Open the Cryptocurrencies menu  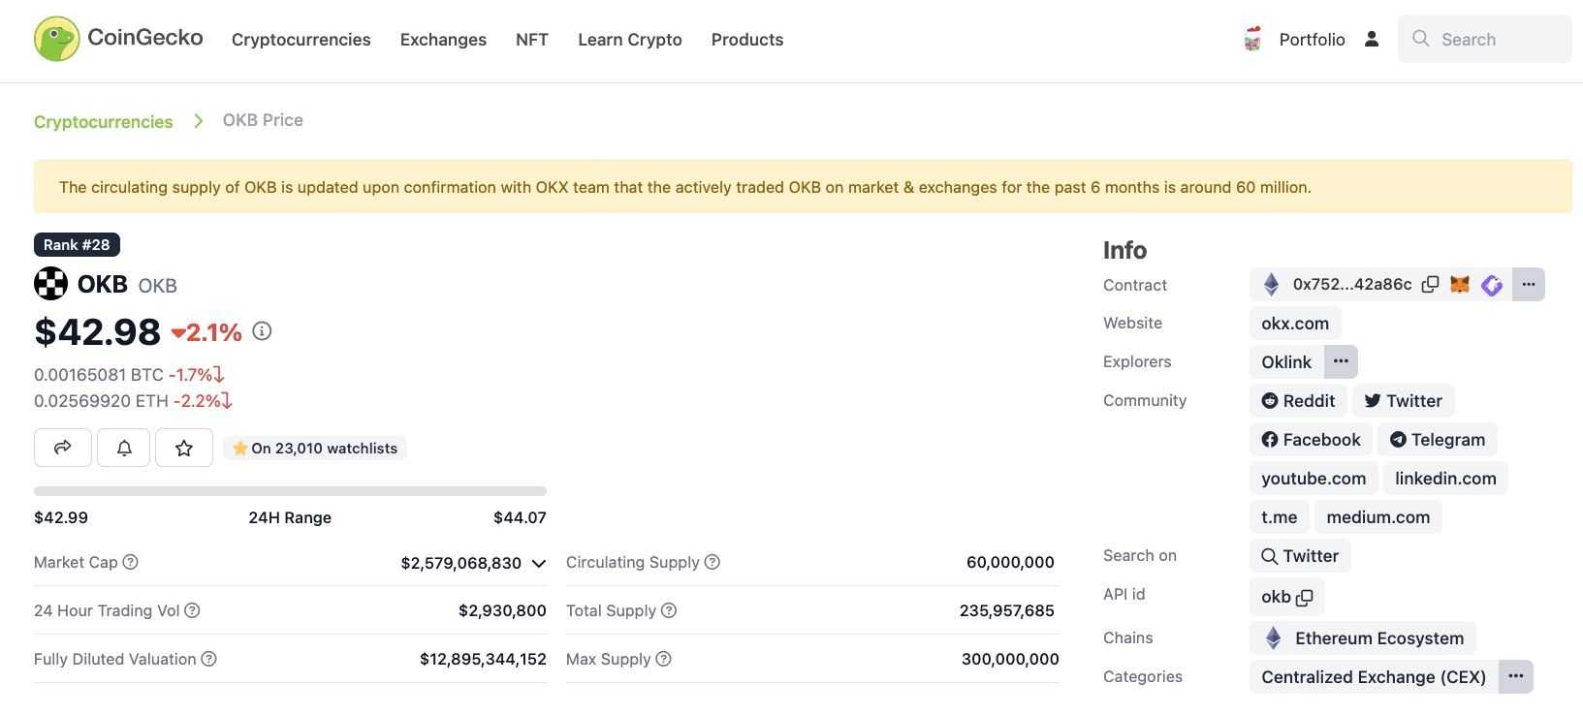[301, 40]
